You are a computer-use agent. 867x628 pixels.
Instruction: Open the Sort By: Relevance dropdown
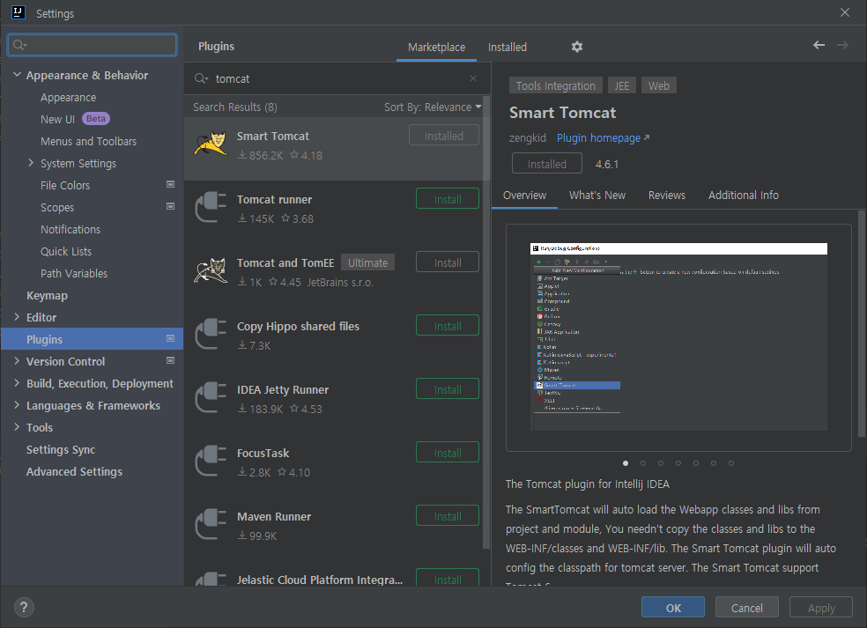tap(433, 107)
